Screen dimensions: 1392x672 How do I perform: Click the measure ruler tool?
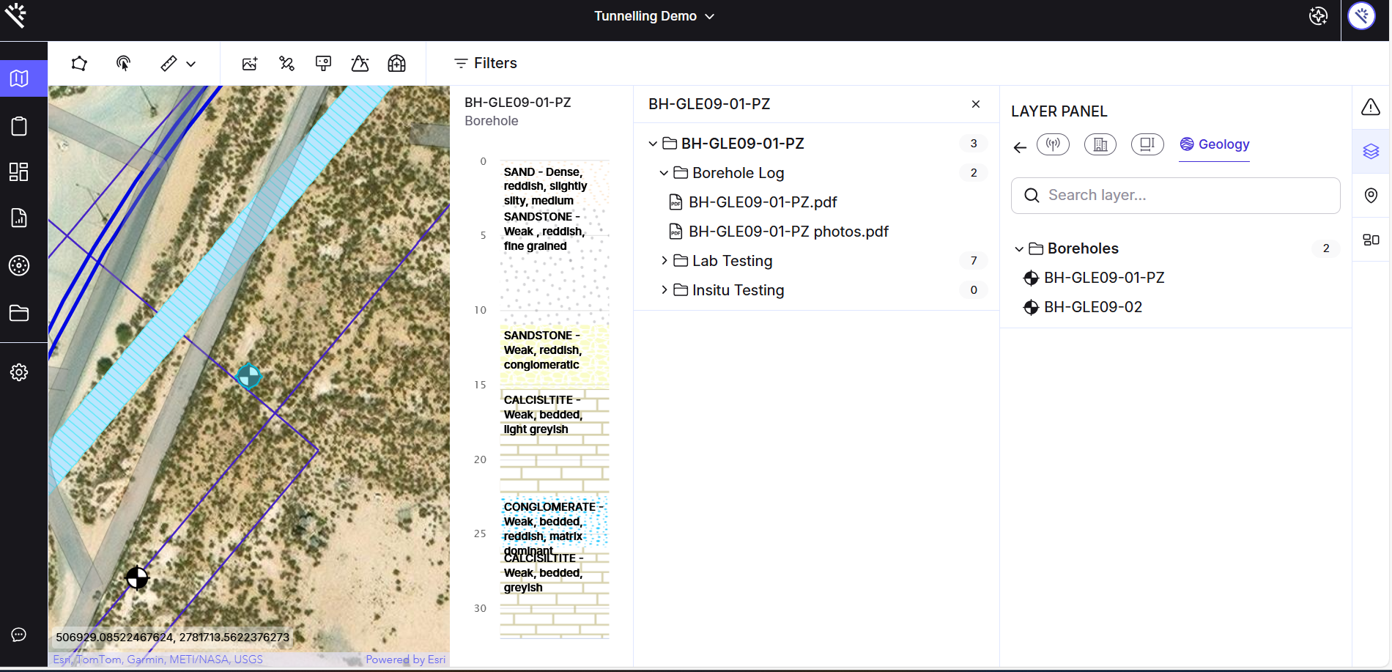point(169,64)
